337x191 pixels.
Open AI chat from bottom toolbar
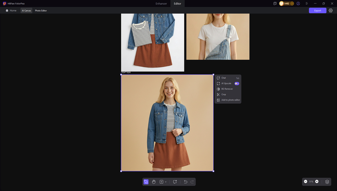coord(175,182)
